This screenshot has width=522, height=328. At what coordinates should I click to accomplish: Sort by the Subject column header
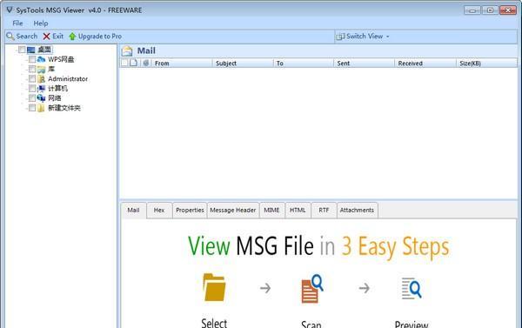pyautogui.click(x=243, y=63)
